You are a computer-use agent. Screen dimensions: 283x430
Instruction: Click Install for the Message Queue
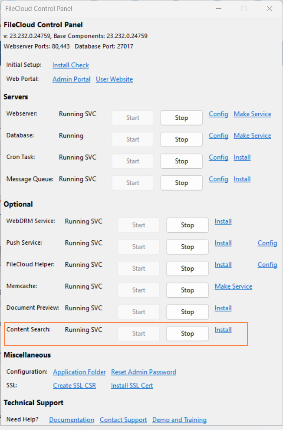[x=242, y=179]
